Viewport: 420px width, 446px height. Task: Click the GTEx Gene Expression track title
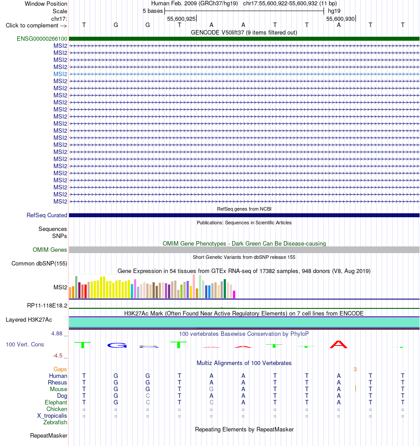click(244, 271)
